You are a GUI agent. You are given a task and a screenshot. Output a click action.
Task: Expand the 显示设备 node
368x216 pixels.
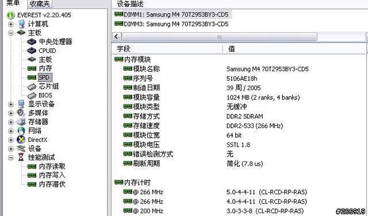10,105
